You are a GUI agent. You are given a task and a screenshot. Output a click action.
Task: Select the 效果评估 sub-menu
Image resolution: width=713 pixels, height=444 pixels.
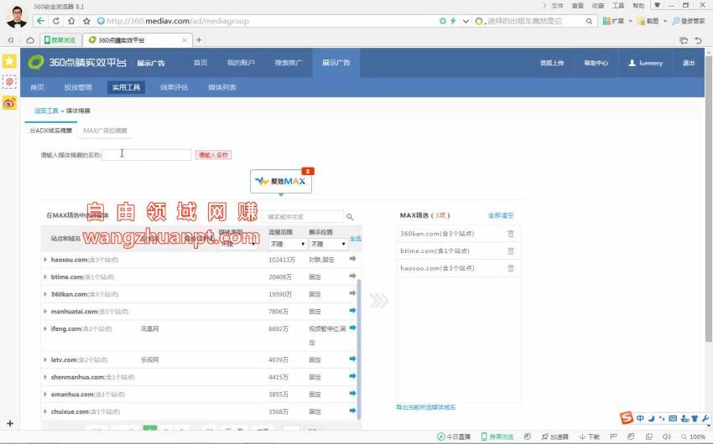[x=174, y=87]
